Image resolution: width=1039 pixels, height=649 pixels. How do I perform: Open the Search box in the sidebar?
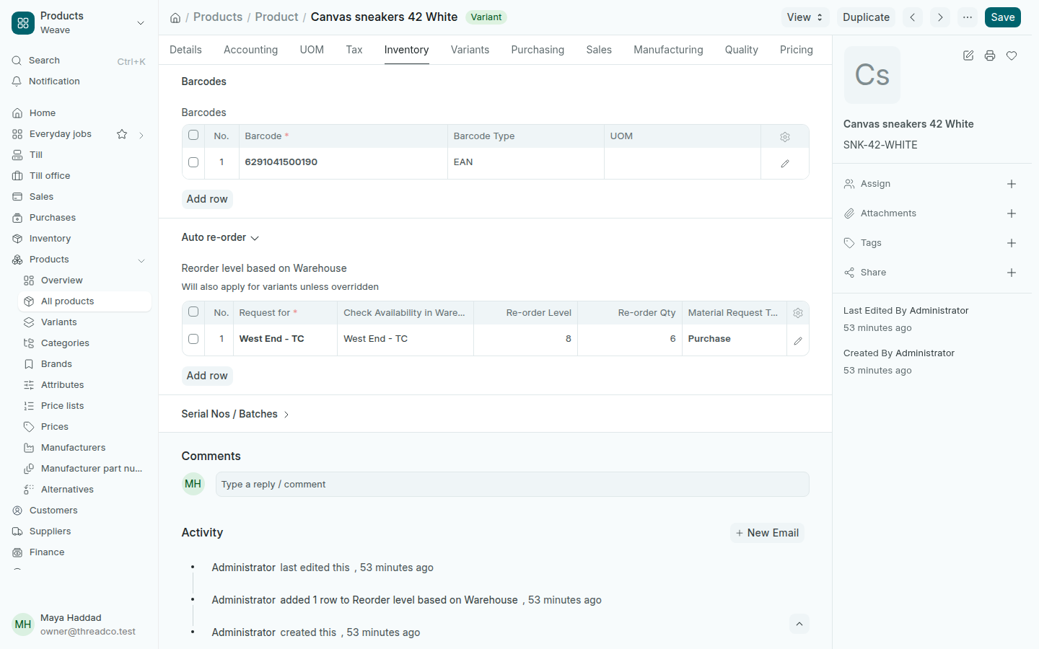coord(79,61)
